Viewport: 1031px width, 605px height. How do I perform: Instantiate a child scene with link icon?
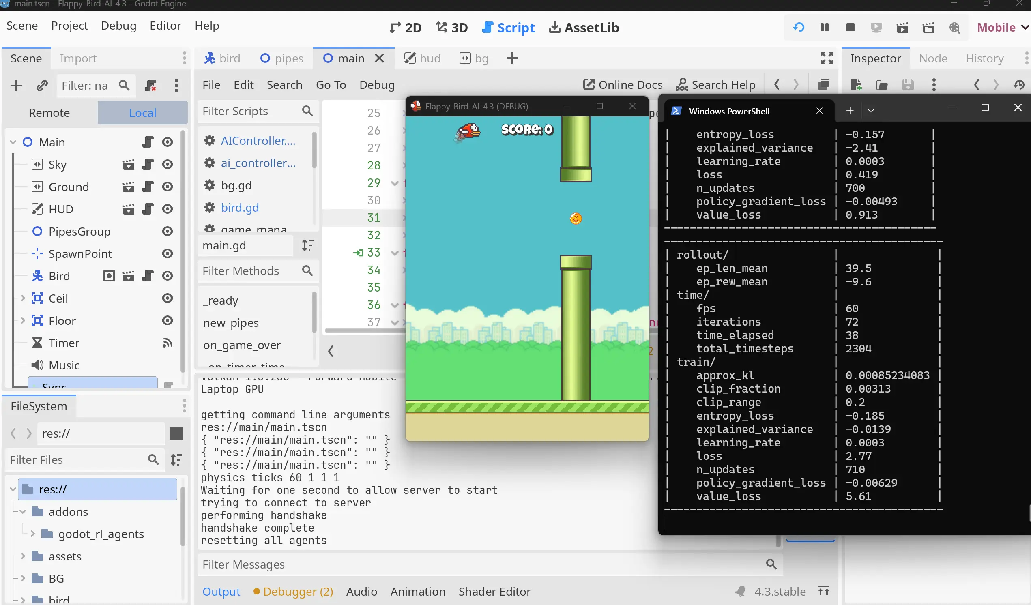42,86
